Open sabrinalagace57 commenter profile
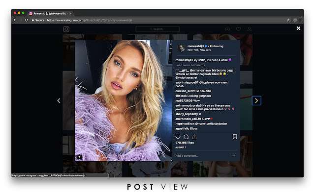Image resolution: width=315 pixels, height=196 pixels. point(187,83)
